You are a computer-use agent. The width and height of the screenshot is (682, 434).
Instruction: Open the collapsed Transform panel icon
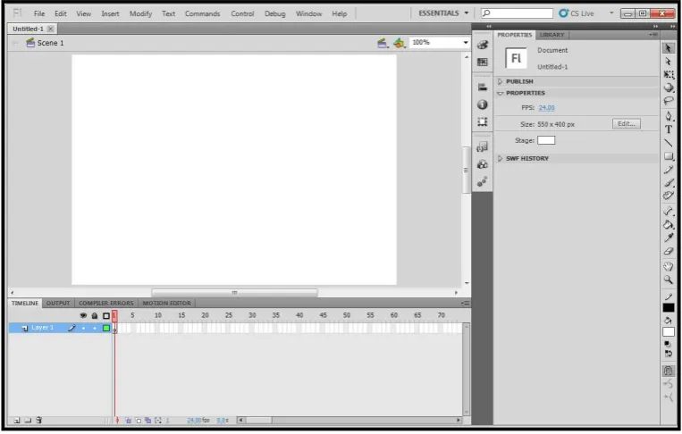483,121
